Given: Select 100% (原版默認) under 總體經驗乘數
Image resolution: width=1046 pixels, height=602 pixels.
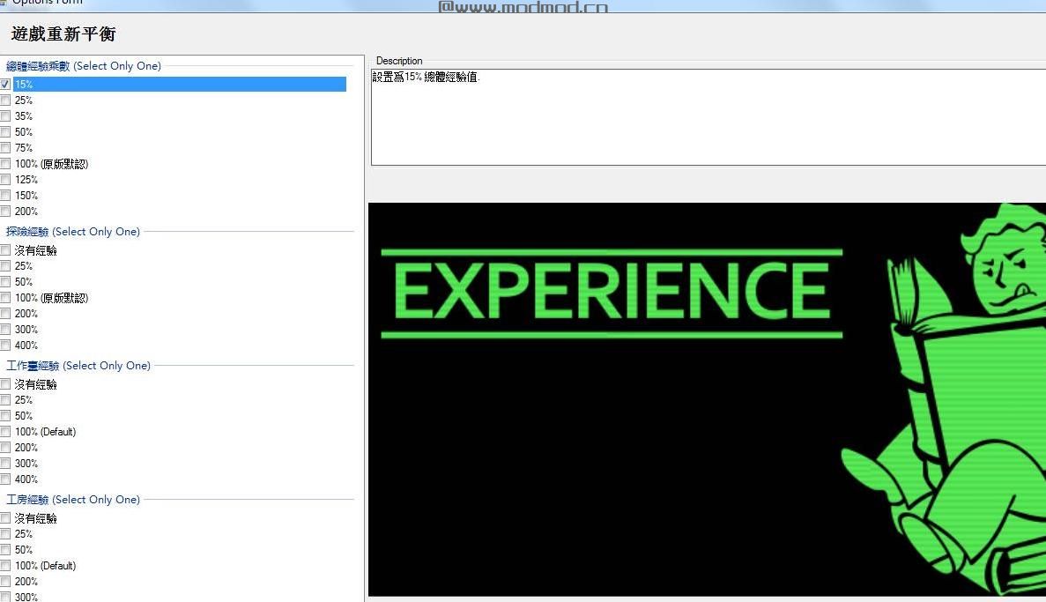Looking at the screenshot, I should tap(5, 164).
